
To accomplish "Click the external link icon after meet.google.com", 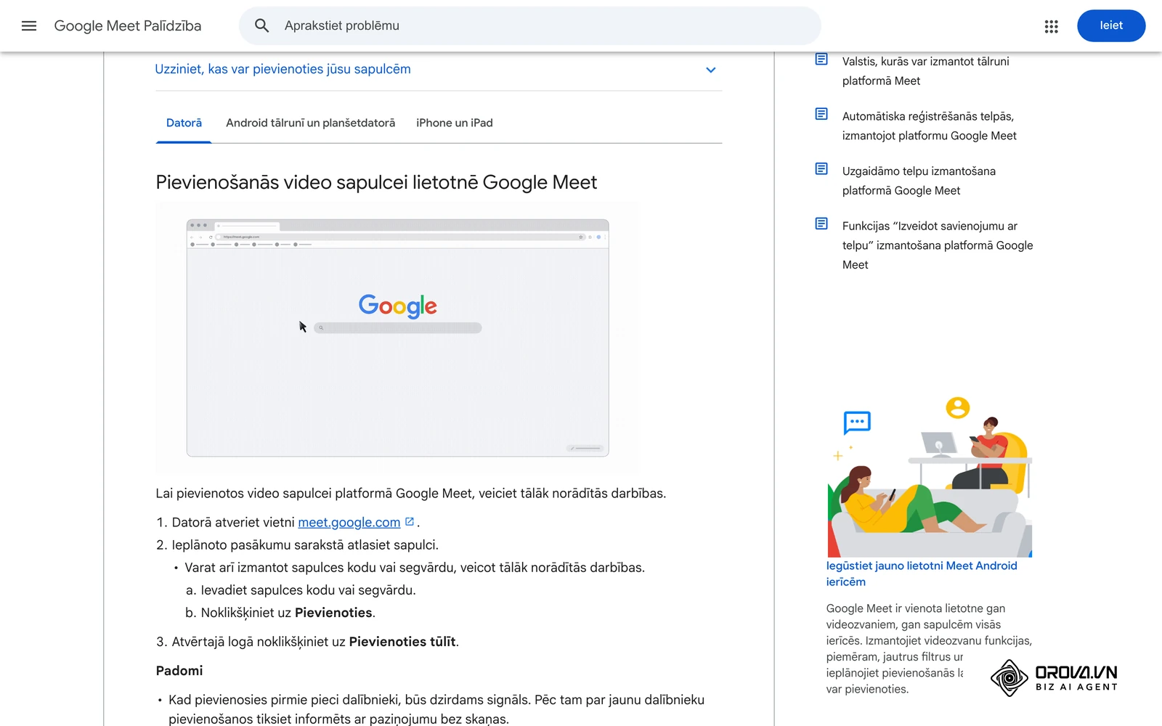I will pos(410,521).
